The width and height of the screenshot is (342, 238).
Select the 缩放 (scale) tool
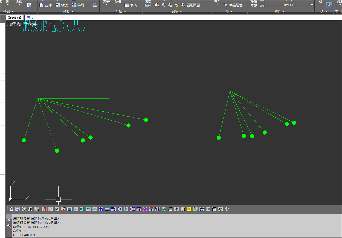(62, 5)
